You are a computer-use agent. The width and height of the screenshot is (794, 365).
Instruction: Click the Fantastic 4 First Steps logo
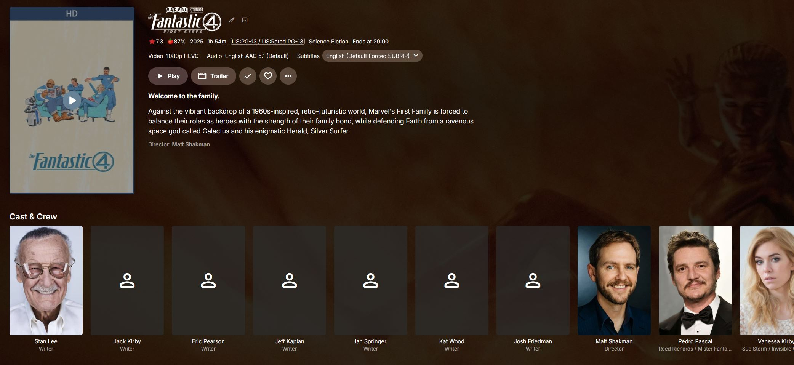(185, 20)
